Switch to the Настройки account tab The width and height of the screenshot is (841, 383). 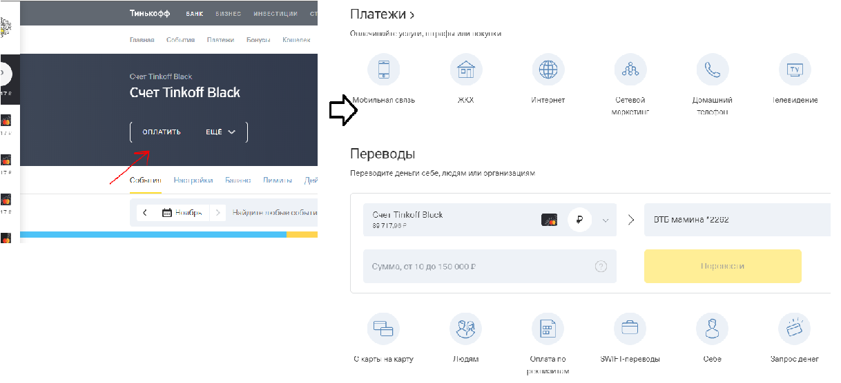point(193,180)
